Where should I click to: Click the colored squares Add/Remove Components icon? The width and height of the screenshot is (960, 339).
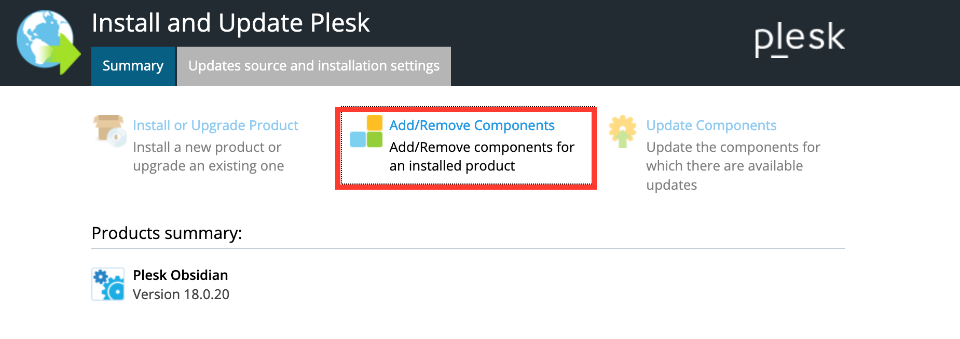(366, 131)
